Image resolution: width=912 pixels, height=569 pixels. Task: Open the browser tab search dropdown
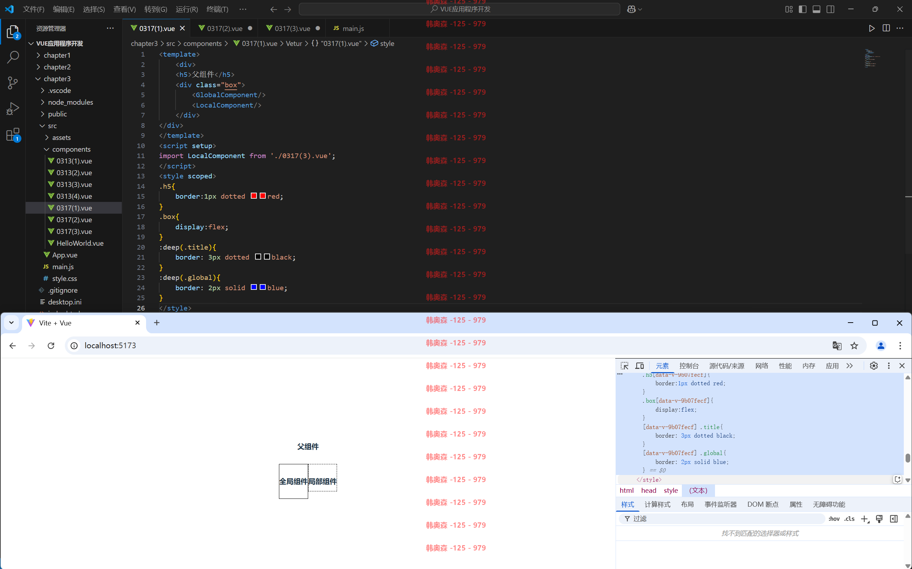(x=11, y=323)
